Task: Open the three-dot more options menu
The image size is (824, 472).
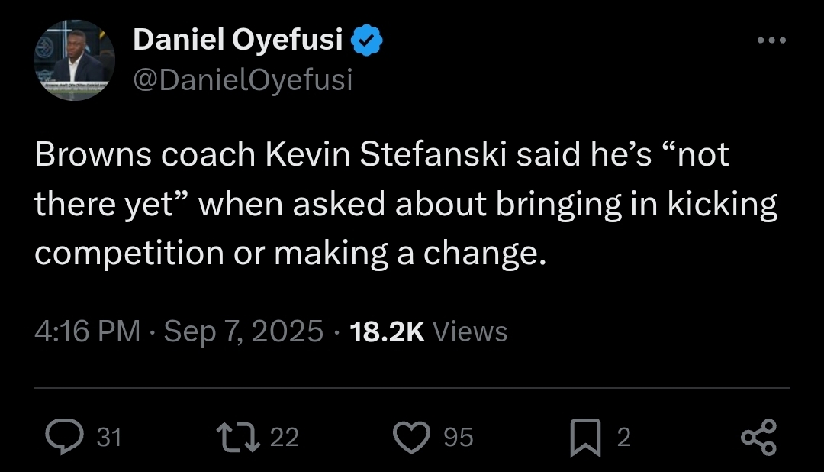Action: (x=771, y=40)
